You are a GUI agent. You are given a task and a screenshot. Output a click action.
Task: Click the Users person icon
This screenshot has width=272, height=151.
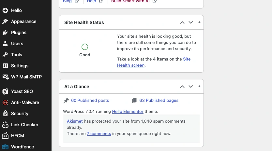[x=5, y=44]
